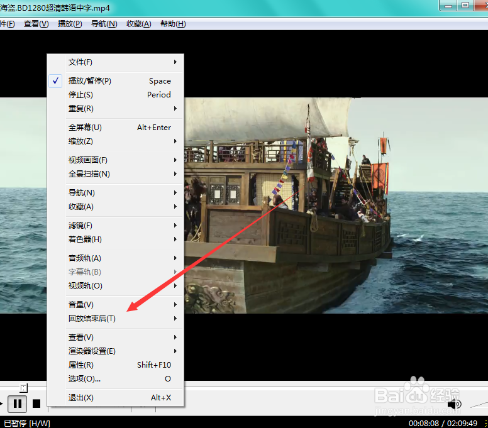Choose 全屏幕(U) from the context menu
Image resolution: width=488 pixels, height=428 pixels.
click(x=116, y=128)
